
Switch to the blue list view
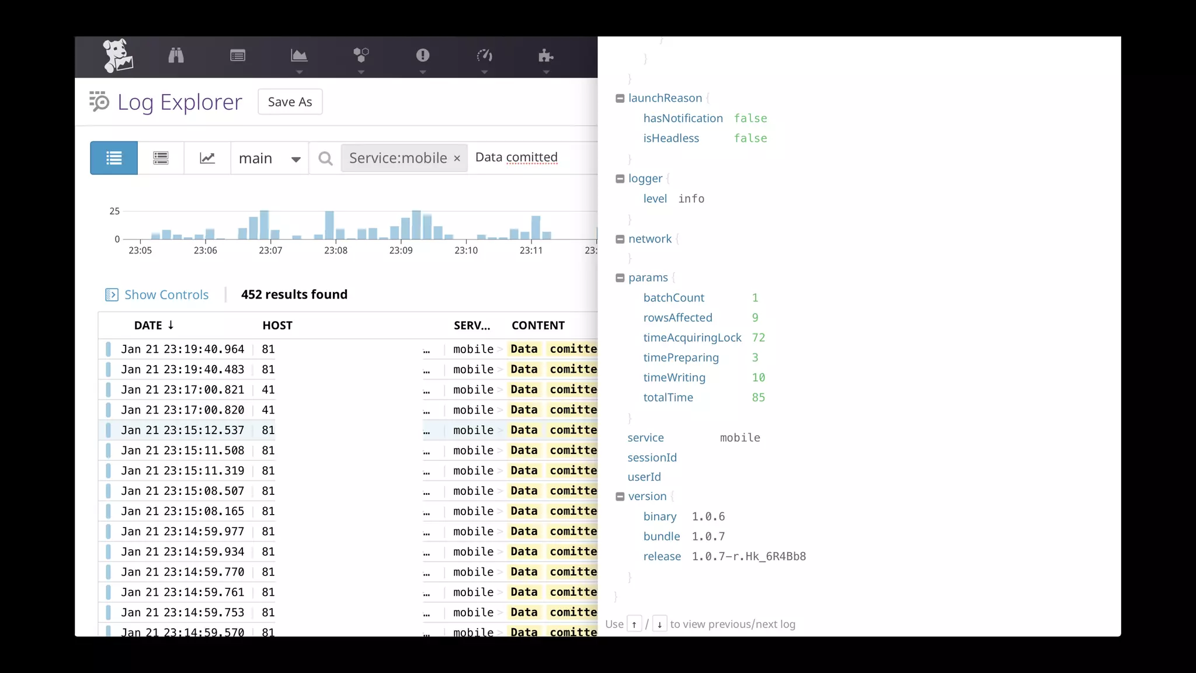(x=114, y=158)
